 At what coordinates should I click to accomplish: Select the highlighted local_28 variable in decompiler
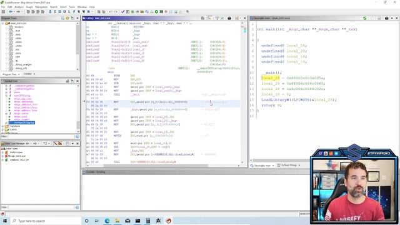(x=271, y=78)
